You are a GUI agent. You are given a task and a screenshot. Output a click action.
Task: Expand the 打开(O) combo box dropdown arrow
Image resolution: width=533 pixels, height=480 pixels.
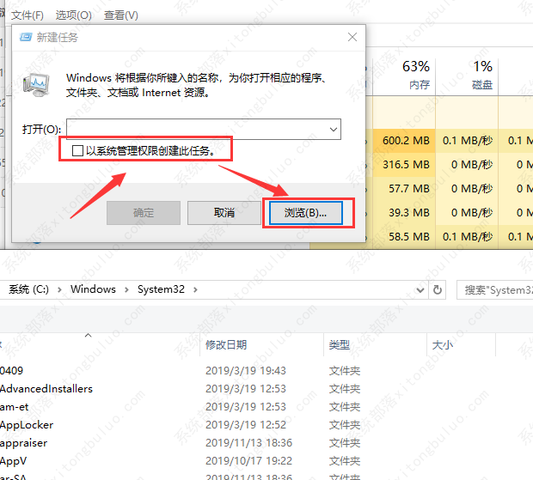click(x=334, y=129)
